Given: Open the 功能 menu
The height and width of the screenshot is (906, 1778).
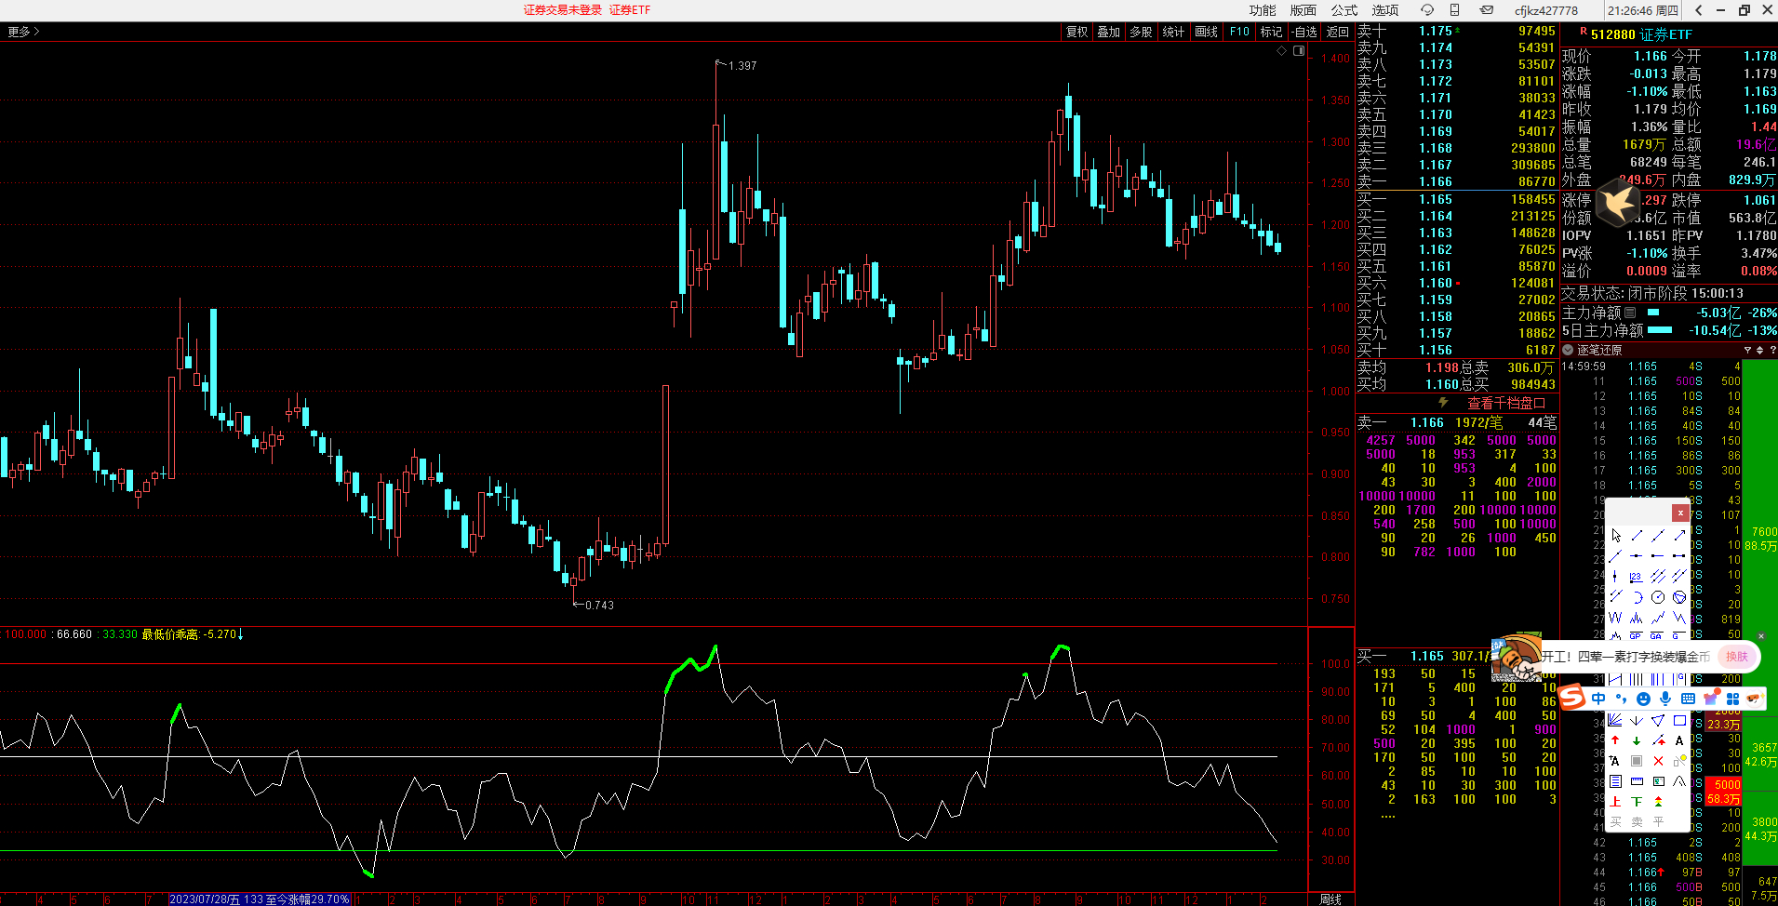Looking at the screenshot, I should [x=1263, y=10].
